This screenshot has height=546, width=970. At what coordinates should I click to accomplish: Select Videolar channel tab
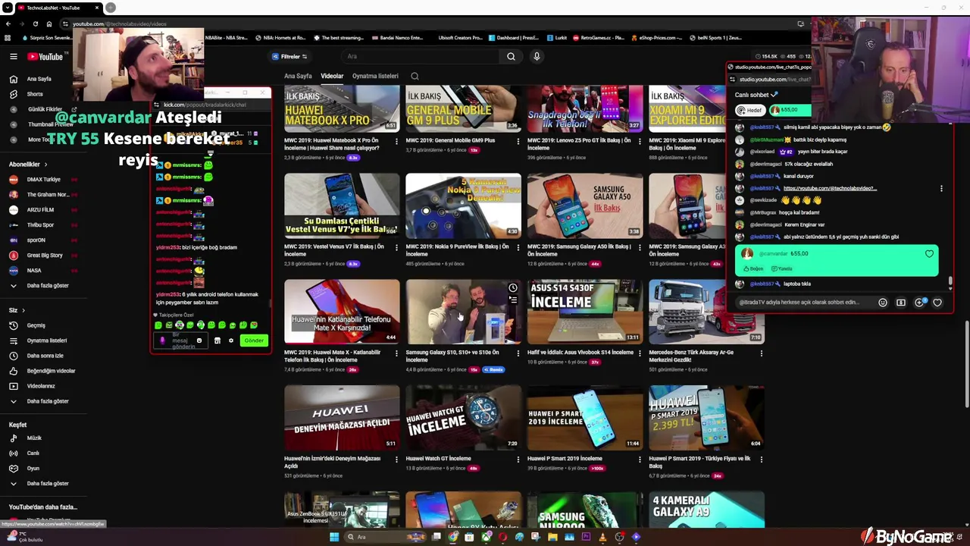332,76
